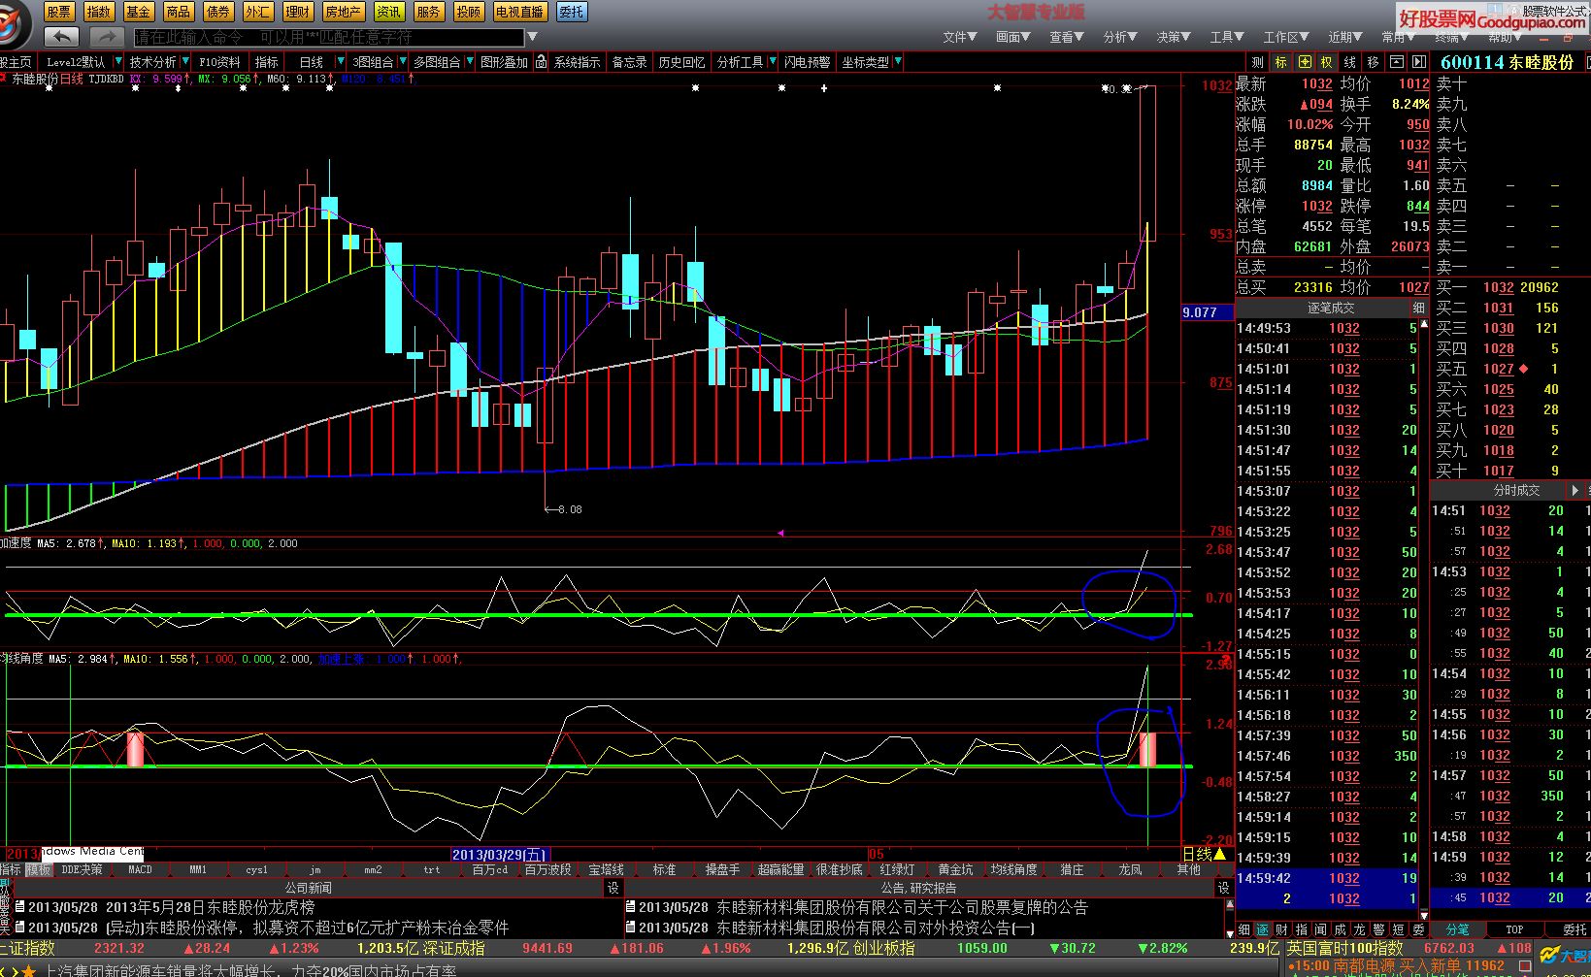This screenshot has width=1591, height=977.
Task: Click the 警 alert icon in bottom toolbar
Action: click(x=1379, y=929)
